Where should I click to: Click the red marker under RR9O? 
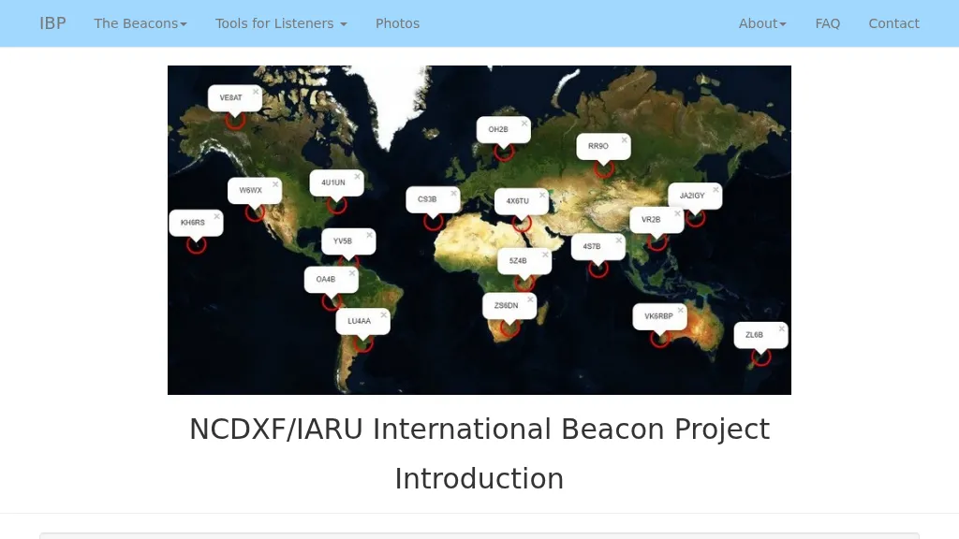click(x=604, y=168)
